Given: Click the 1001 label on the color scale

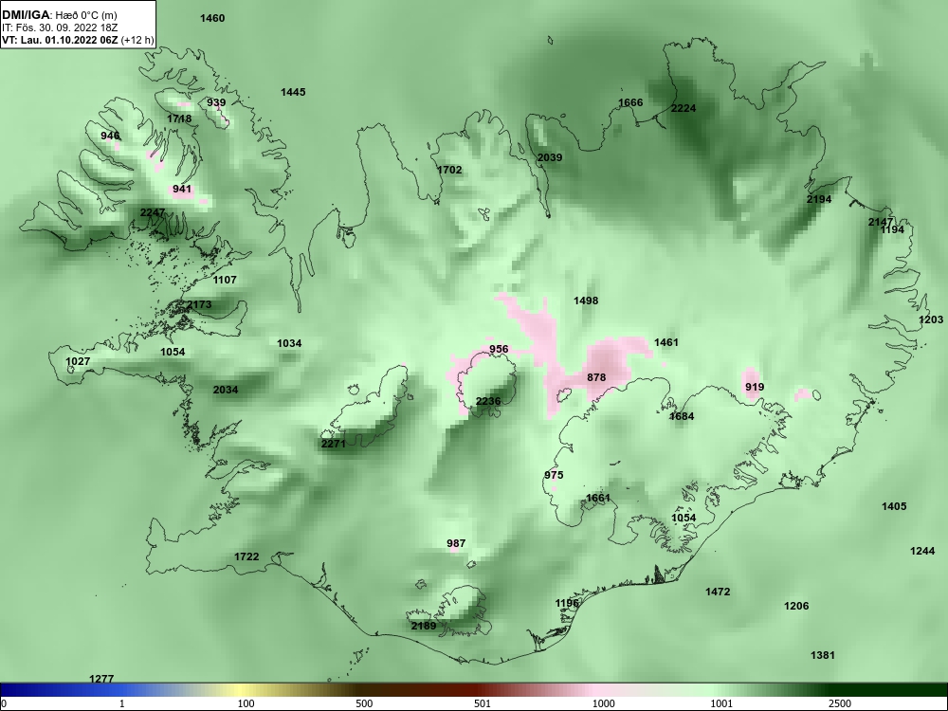Looking at the screenshot, I should (721, 703).
